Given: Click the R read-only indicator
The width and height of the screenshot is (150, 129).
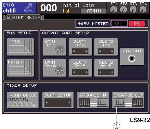Looking at the screenshot, I should 62,11.
